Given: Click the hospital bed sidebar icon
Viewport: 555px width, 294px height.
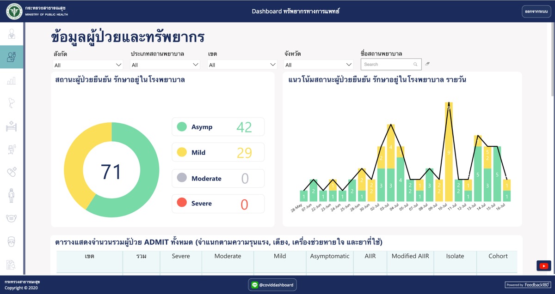Looking at the screenshot, I should tap(12, 126).
